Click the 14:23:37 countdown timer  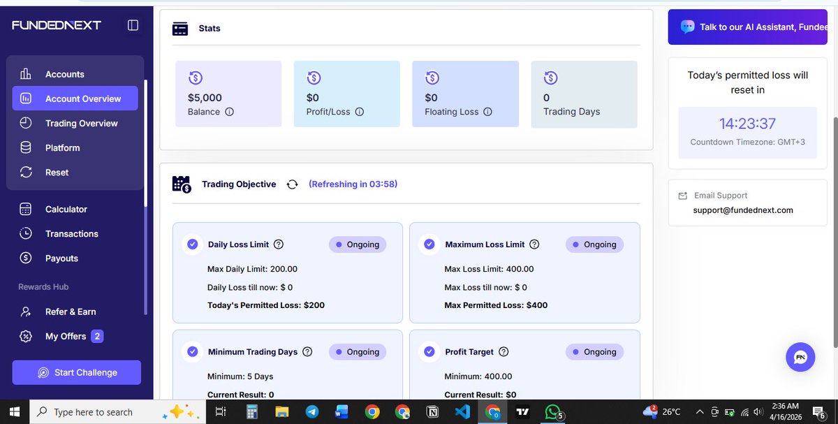tap(748, 124)
